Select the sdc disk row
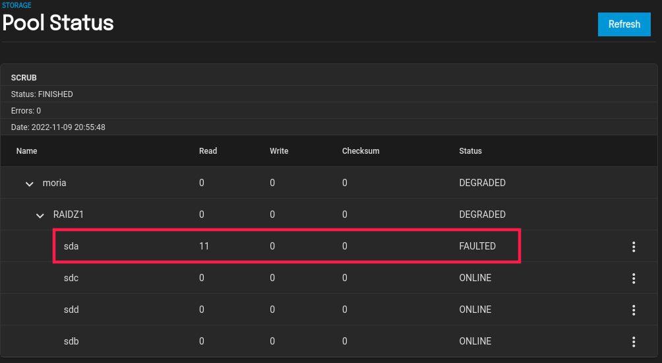The height and width of the screenshot is (363, 662). (x=71, y=278)
